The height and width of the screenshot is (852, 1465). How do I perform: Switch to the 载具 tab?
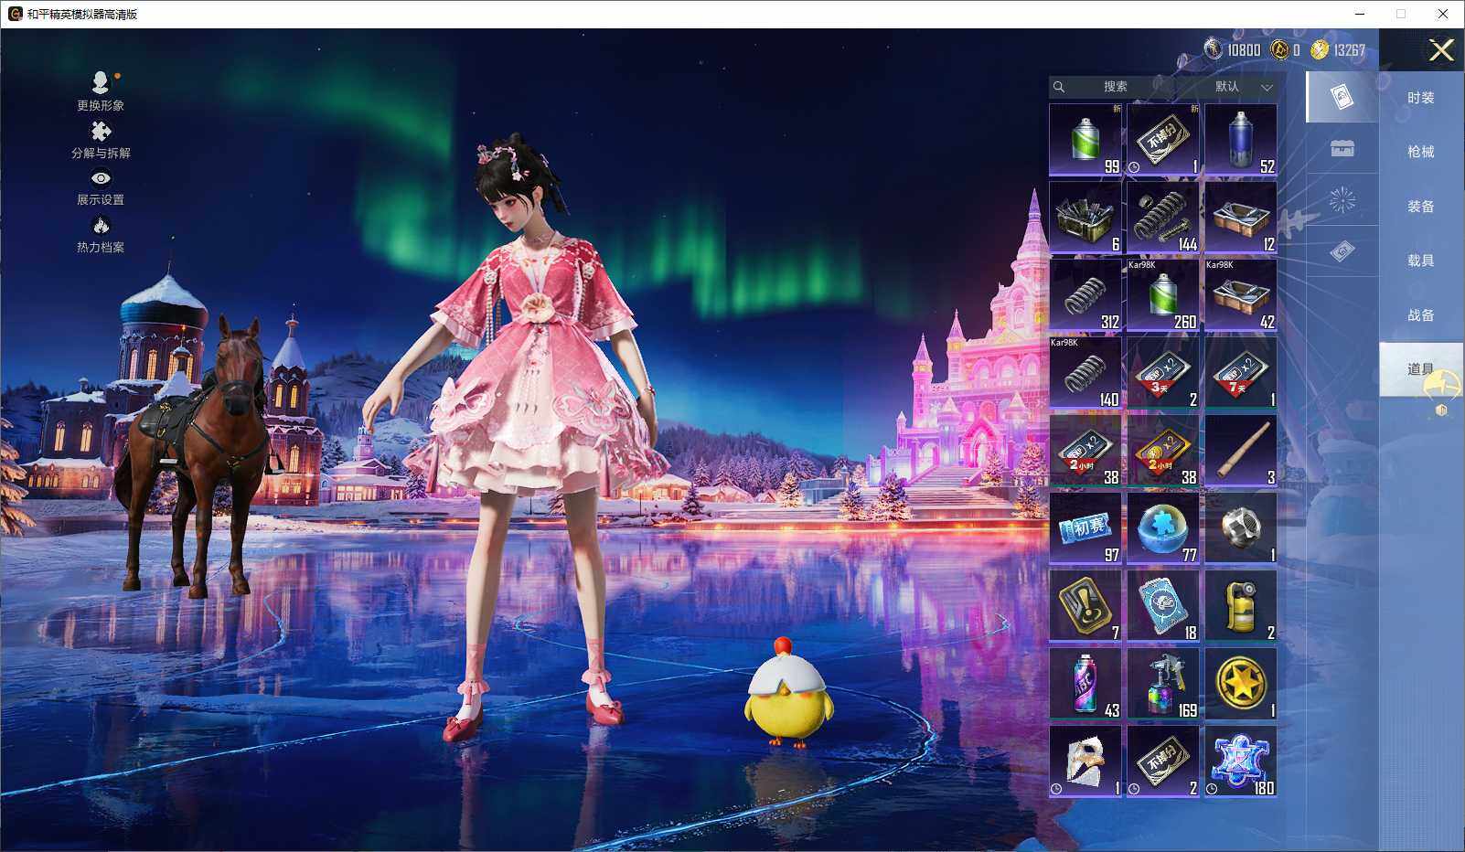click(1421, 261)
